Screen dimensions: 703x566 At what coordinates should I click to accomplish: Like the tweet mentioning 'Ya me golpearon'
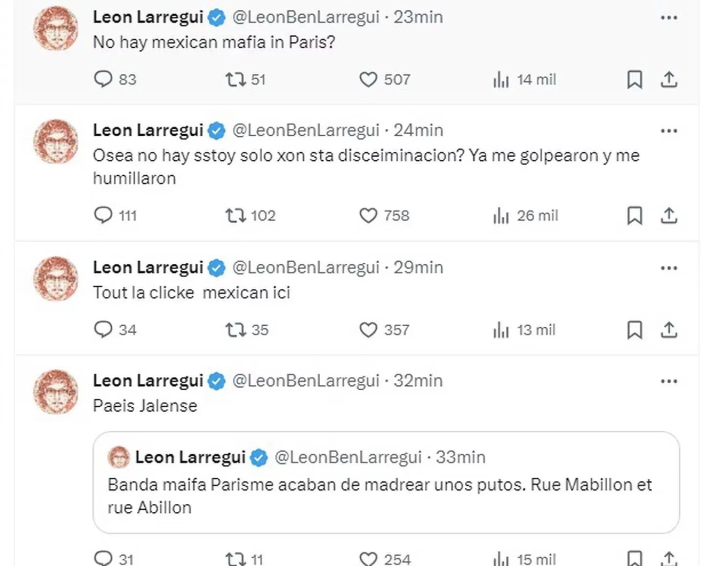[369, 215]
